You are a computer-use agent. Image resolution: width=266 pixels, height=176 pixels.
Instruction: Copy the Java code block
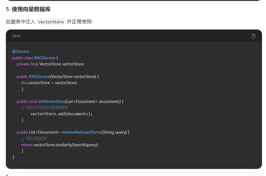click(x=253, y=36)
